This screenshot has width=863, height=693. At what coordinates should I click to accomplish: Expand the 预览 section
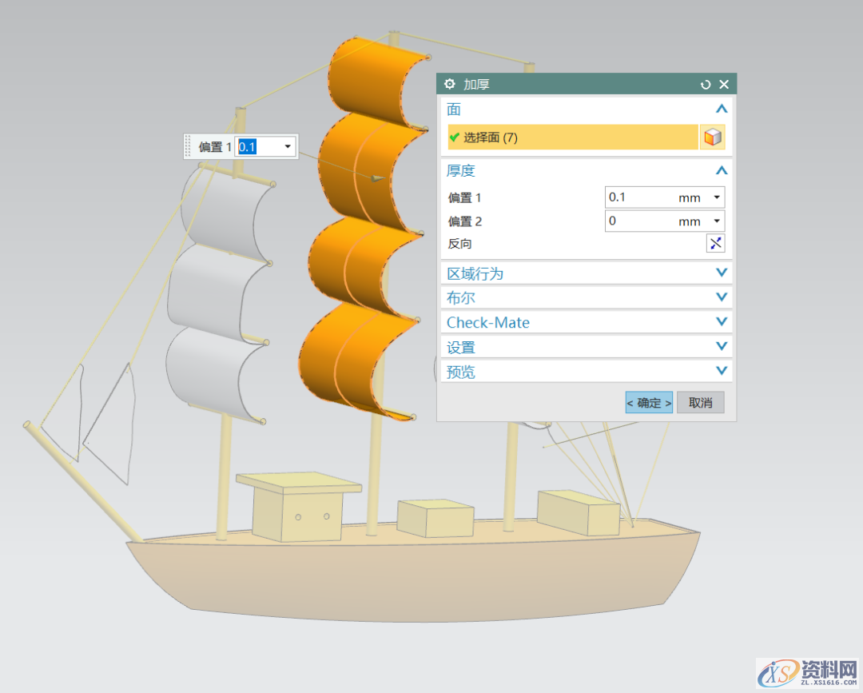click(722, 371)
